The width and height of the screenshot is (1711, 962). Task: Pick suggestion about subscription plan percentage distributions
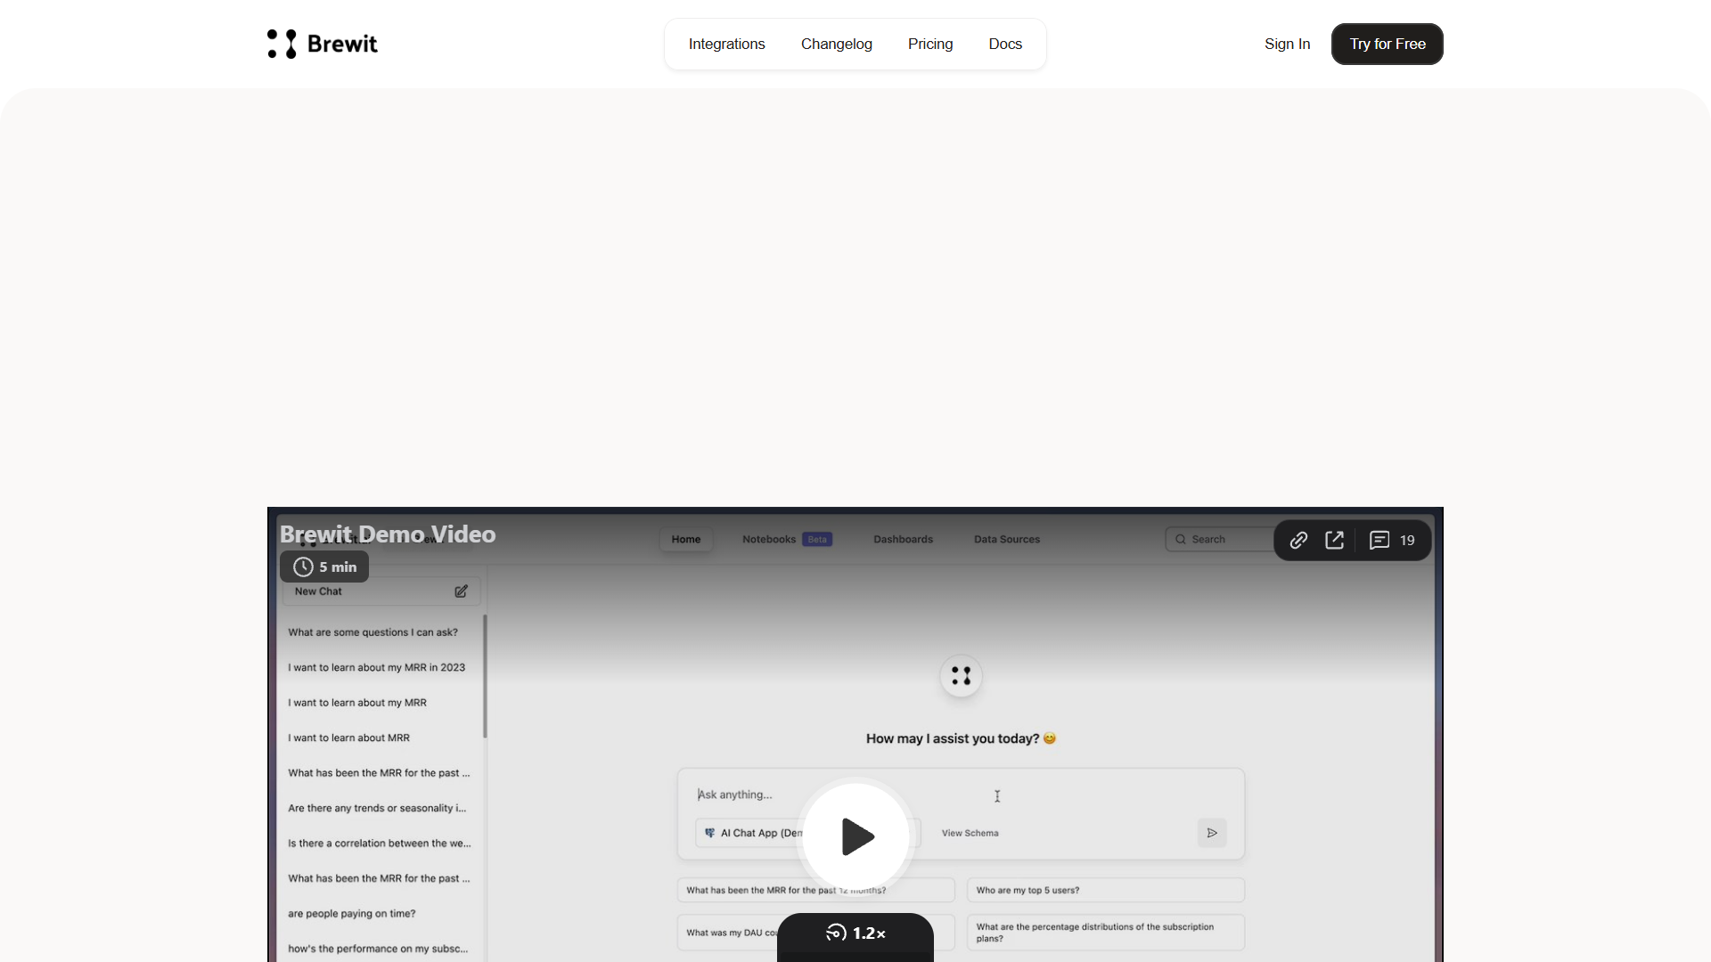1106,933
